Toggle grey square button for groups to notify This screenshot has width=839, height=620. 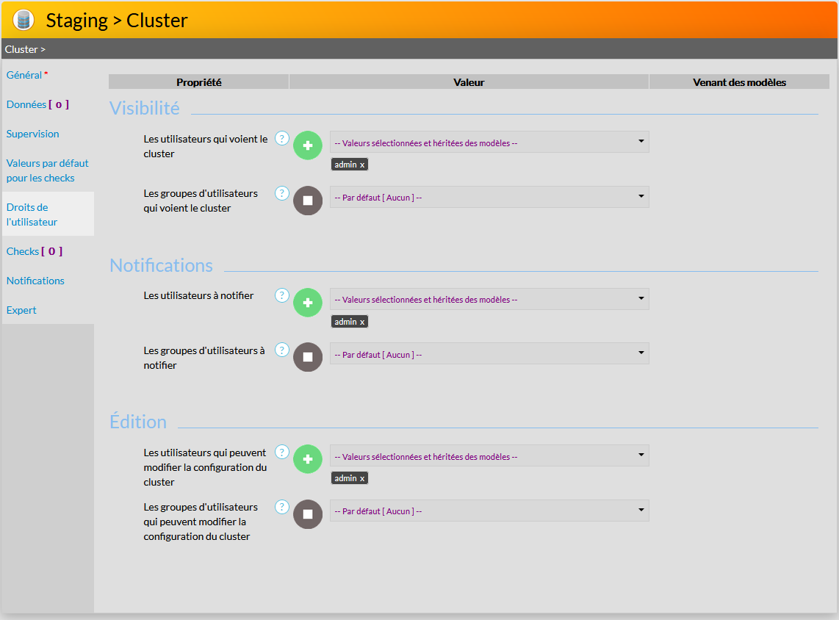click(x=308, y=357)
